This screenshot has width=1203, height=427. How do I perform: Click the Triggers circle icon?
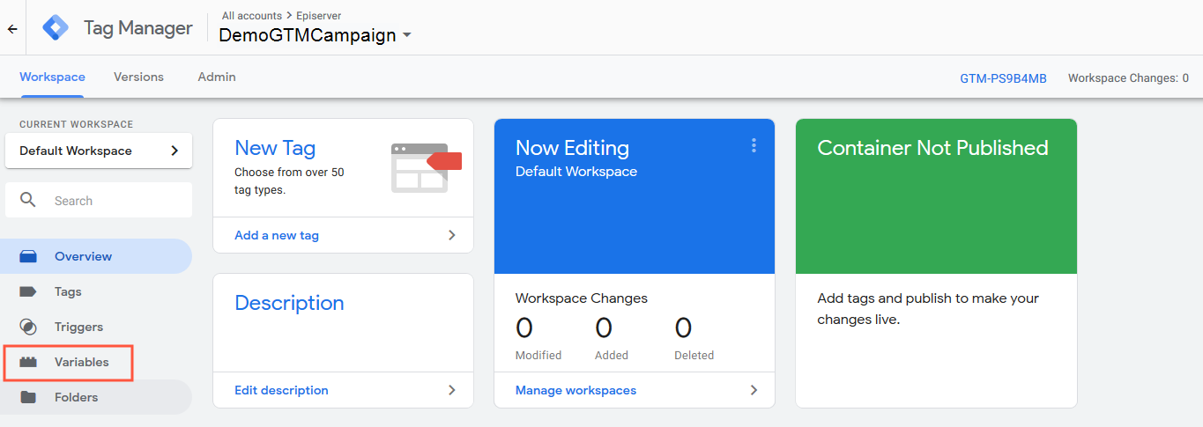click(x=28, y=327)
